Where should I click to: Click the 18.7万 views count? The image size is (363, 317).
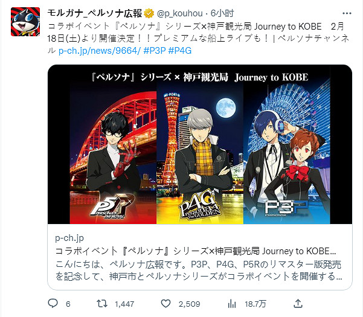(255, 304)
